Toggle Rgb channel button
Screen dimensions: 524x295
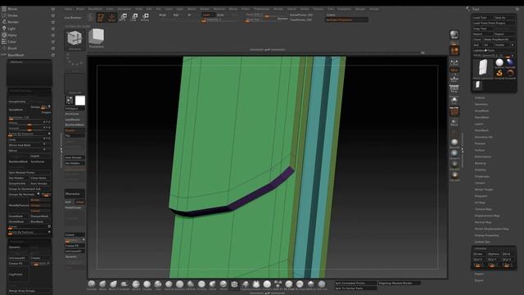[176, 15]
